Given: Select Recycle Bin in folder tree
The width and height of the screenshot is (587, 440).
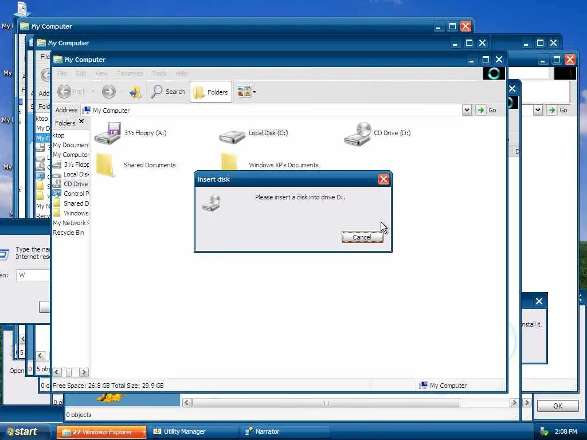Looking at the screenshot, I should click(69, 233).
